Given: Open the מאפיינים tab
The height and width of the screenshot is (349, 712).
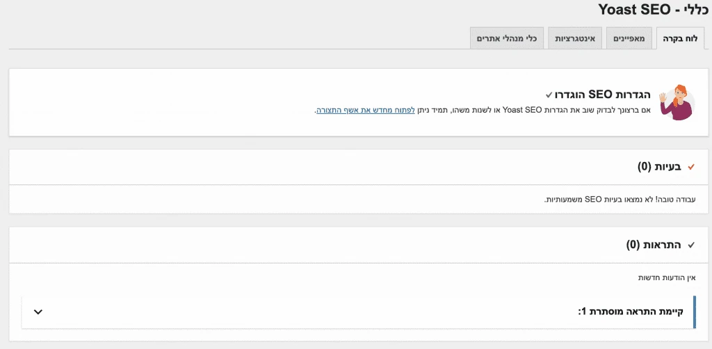Looking at the screenshot, I should coord(629,38).
